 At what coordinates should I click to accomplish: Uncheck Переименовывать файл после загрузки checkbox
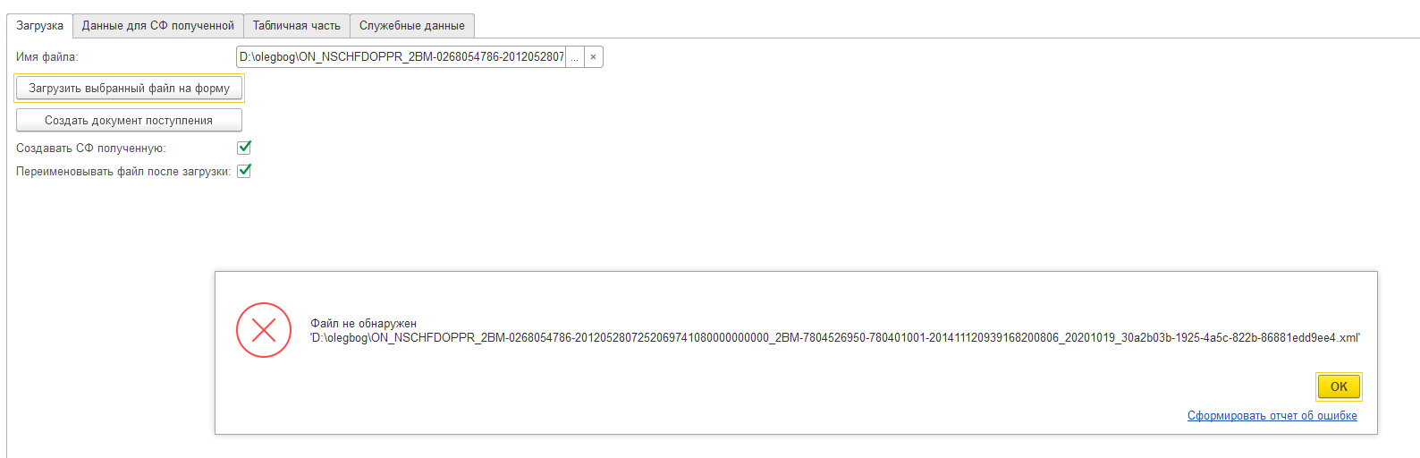(244, 171)
